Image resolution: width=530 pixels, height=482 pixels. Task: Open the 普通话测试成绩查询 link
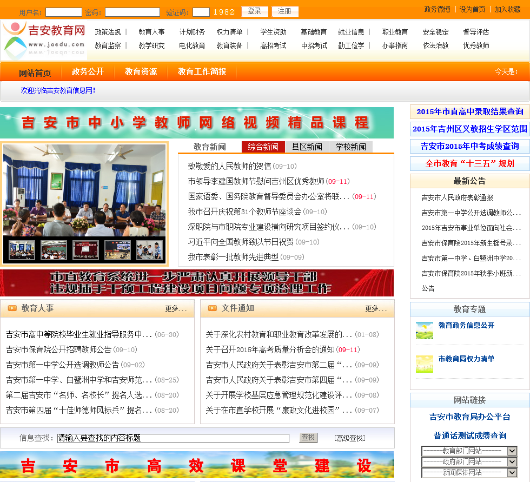470,435
